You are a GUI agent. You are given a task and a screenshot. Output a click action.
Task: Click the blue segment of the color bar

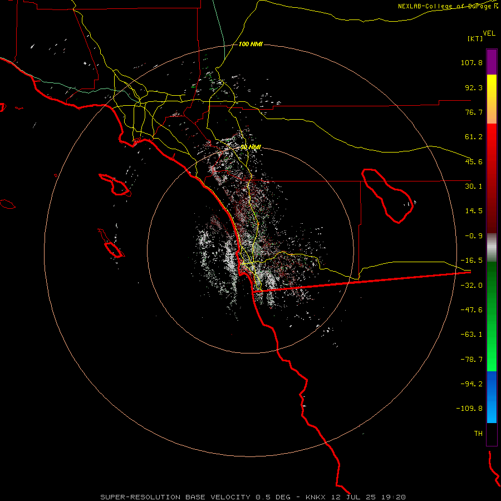(x=492, y=397)
